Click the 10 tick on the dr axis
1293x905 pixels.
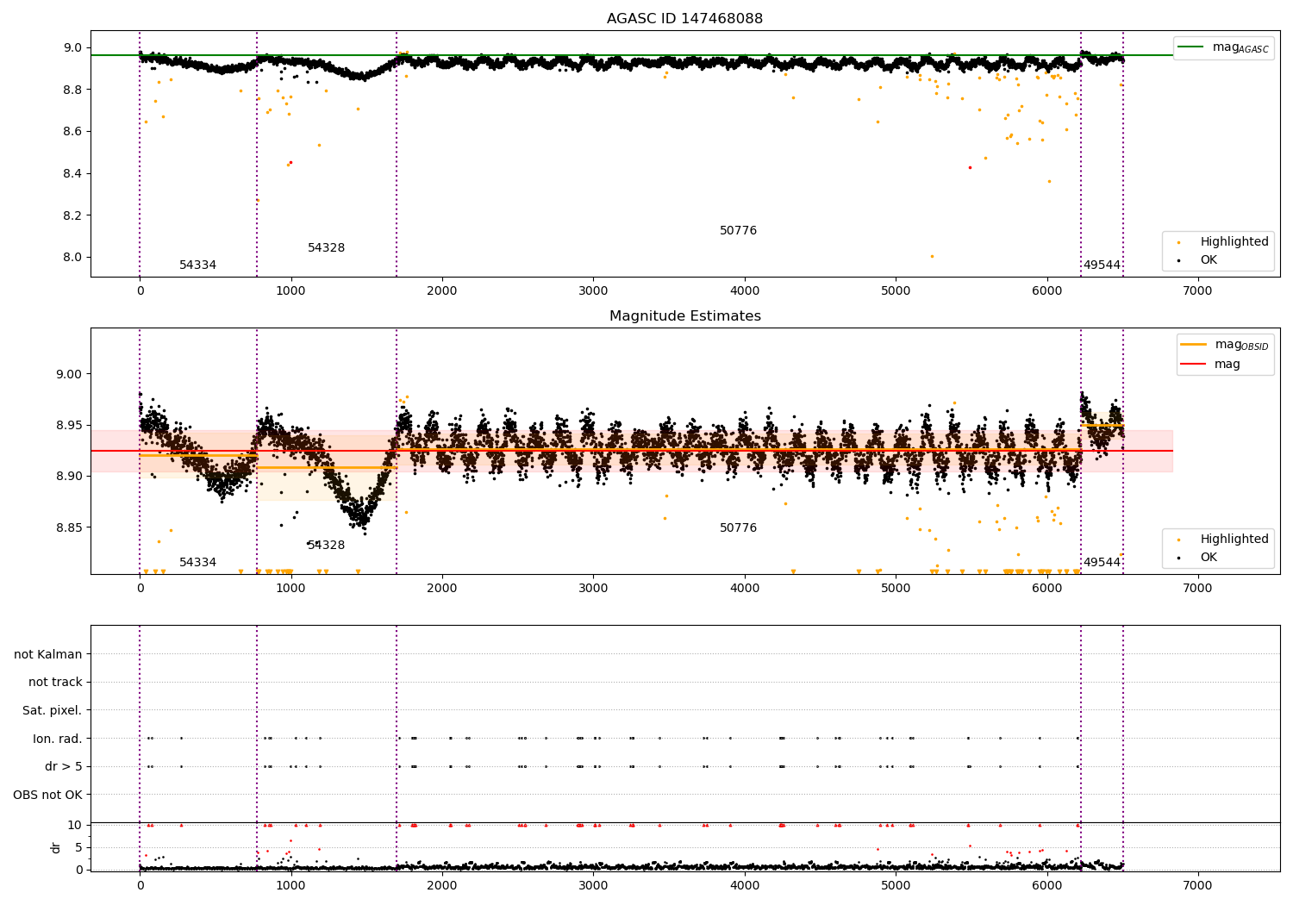click(76, 826)
